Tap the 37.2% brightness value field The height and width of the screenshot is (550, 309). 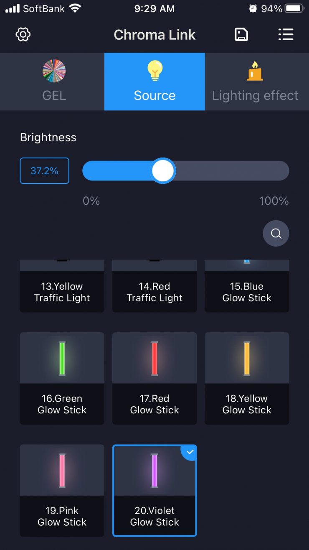(x=44, y=171)
